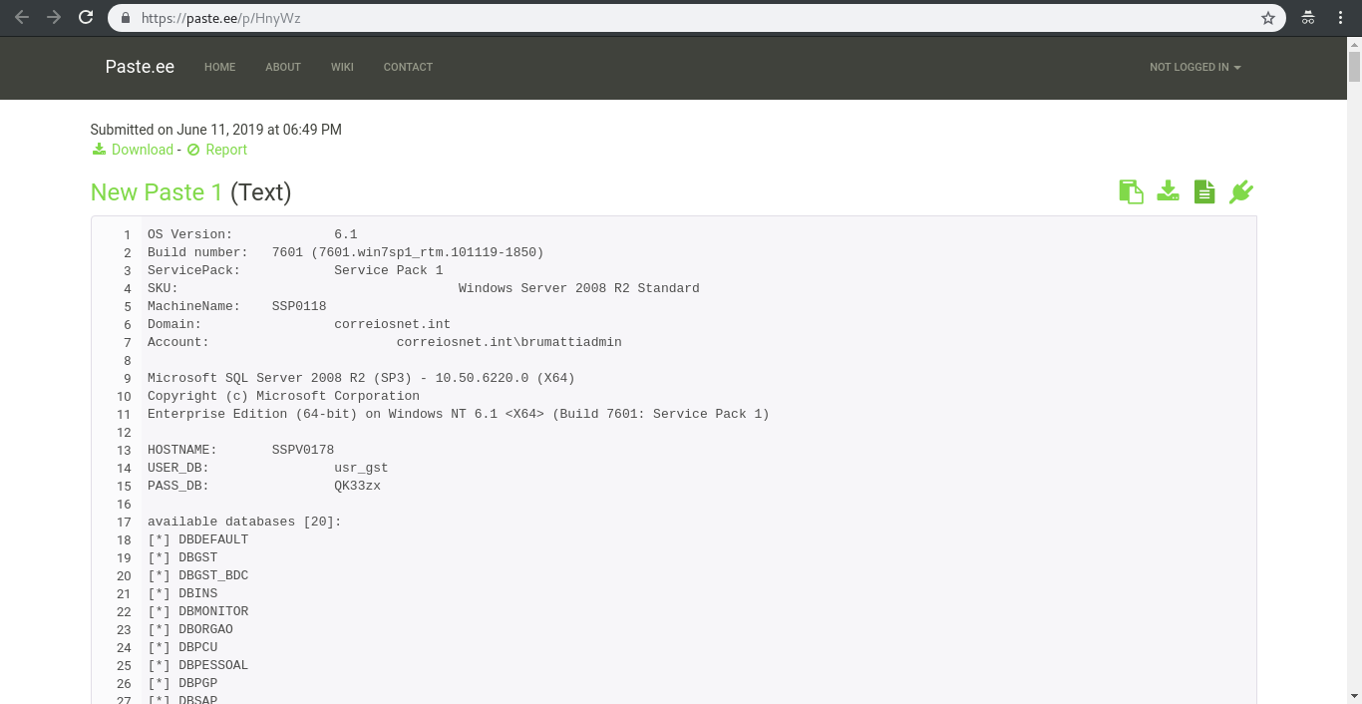Click the 'Enterprise Edition (64-bit)' line
This screenshot has height=704, width=1362.
tap(459, 414)
